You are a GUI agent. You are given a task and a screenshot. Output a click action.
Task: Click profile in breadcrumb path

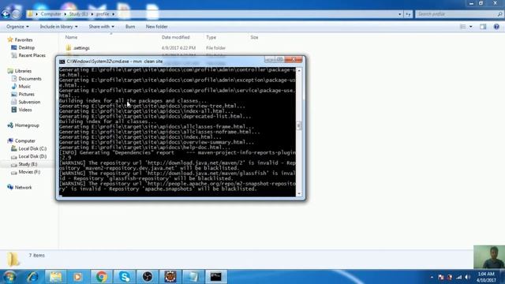click(x=103, y=14)
